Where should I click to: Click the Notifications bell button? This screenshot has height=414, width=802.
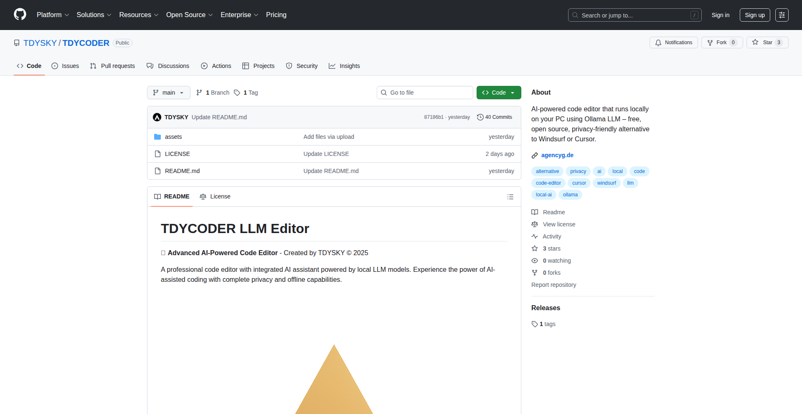point(673,43)
